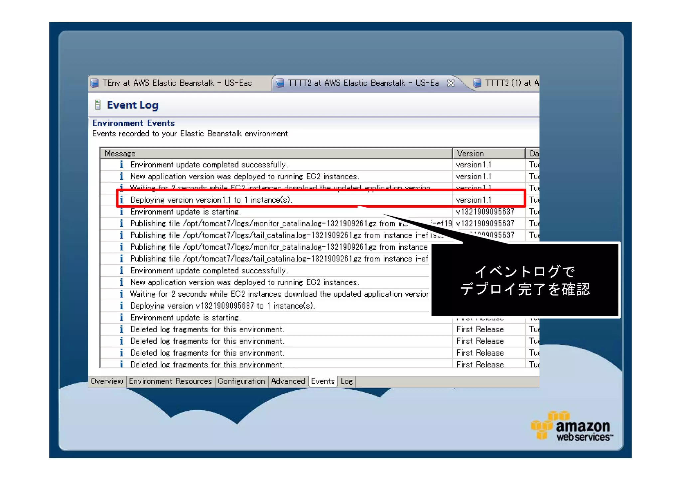The width and height of the screenshot is (681, 481).
Task: Click the server icon on TTTT2 (1) tab
Action: click(477, 83)
